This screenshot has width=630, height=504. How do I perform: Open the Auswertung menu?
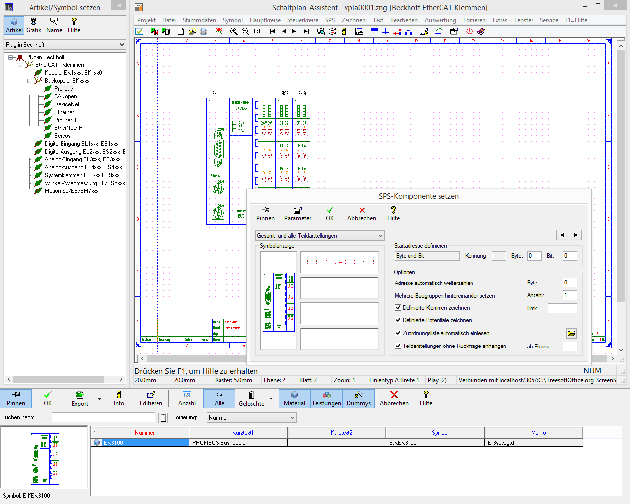point(440,20)
